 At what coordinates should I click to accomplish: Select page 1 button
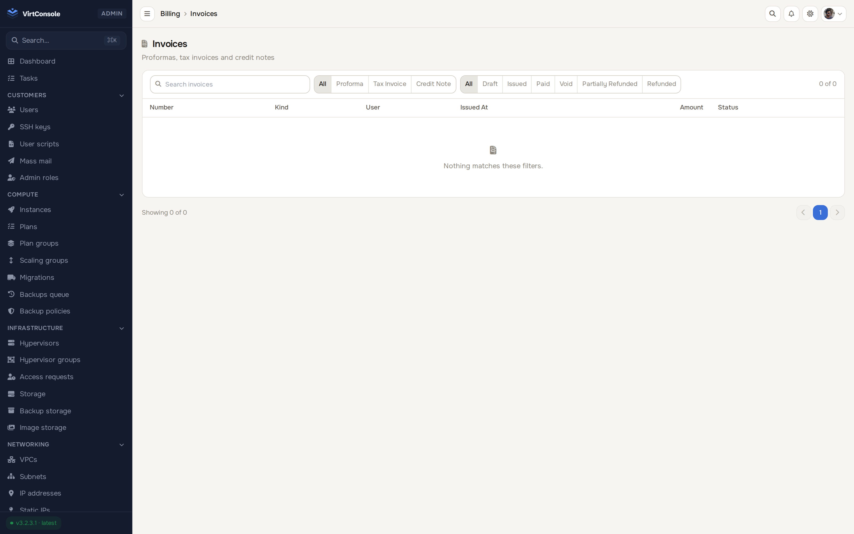820,212
